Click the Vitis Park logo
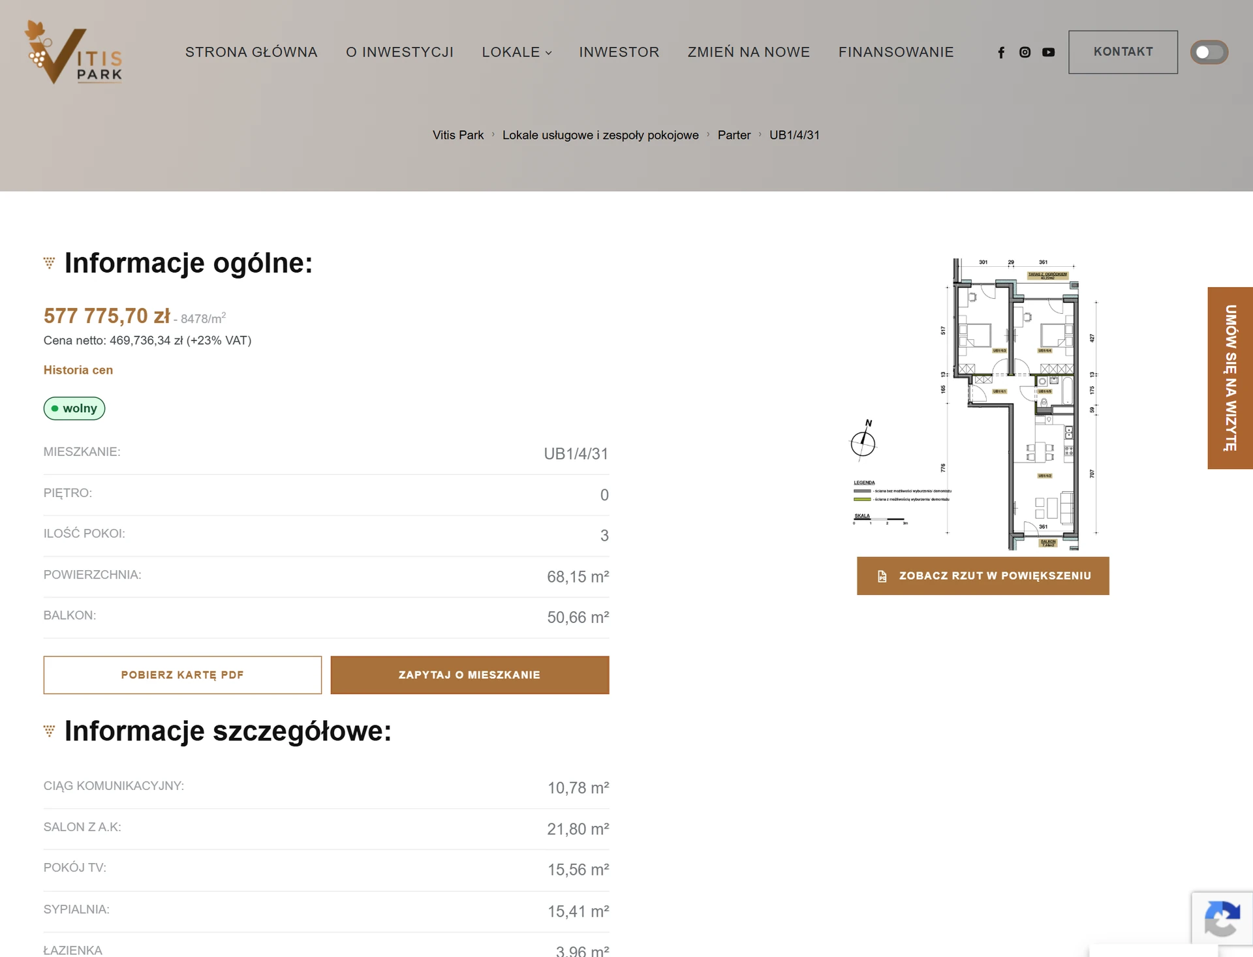Screen dimensions: 1253x957 [73, 52]
